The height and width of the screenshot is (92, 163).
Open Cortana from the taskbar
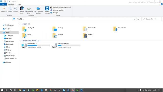click(x=11, y=90)
